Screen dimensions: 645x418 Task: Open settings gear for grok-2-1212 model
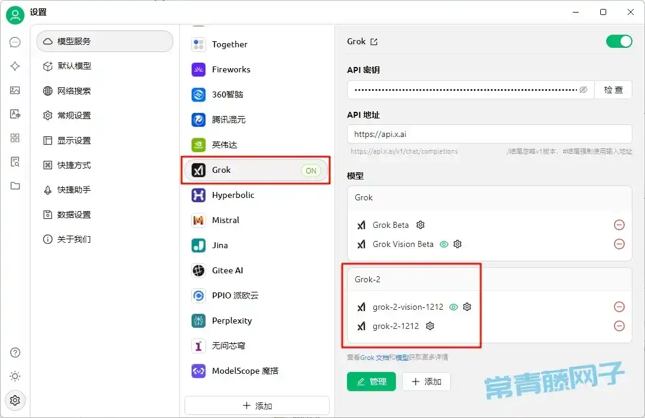[430, 326]
